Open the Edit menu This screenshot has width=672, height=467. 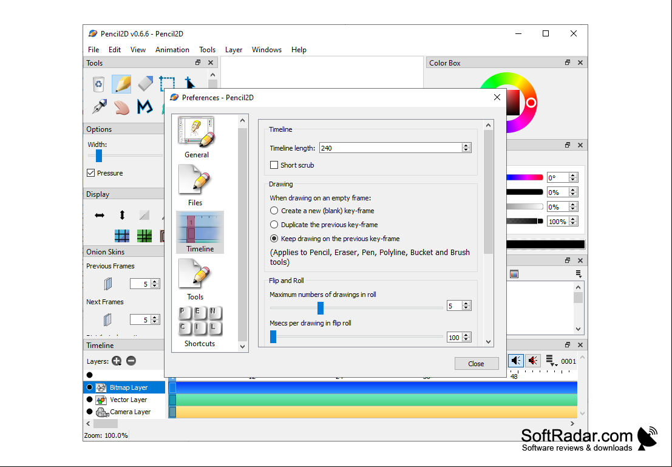click(115, 50)
